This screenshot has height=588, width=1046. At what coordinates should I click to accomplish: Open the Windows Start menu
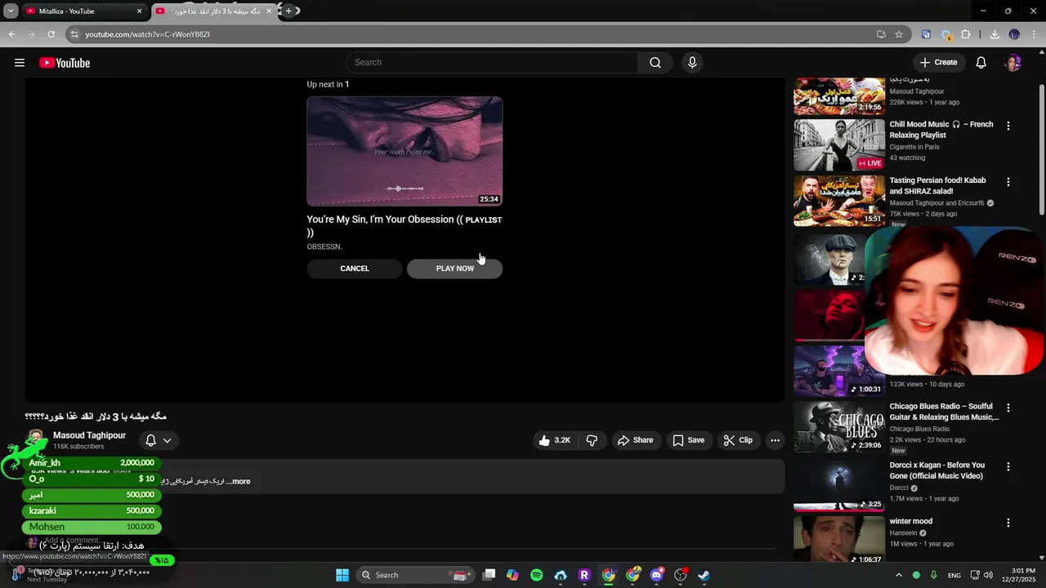tap(342, 575)
